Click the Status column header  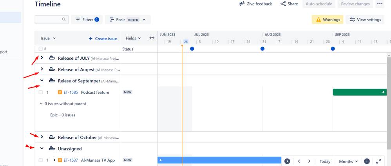128,49
